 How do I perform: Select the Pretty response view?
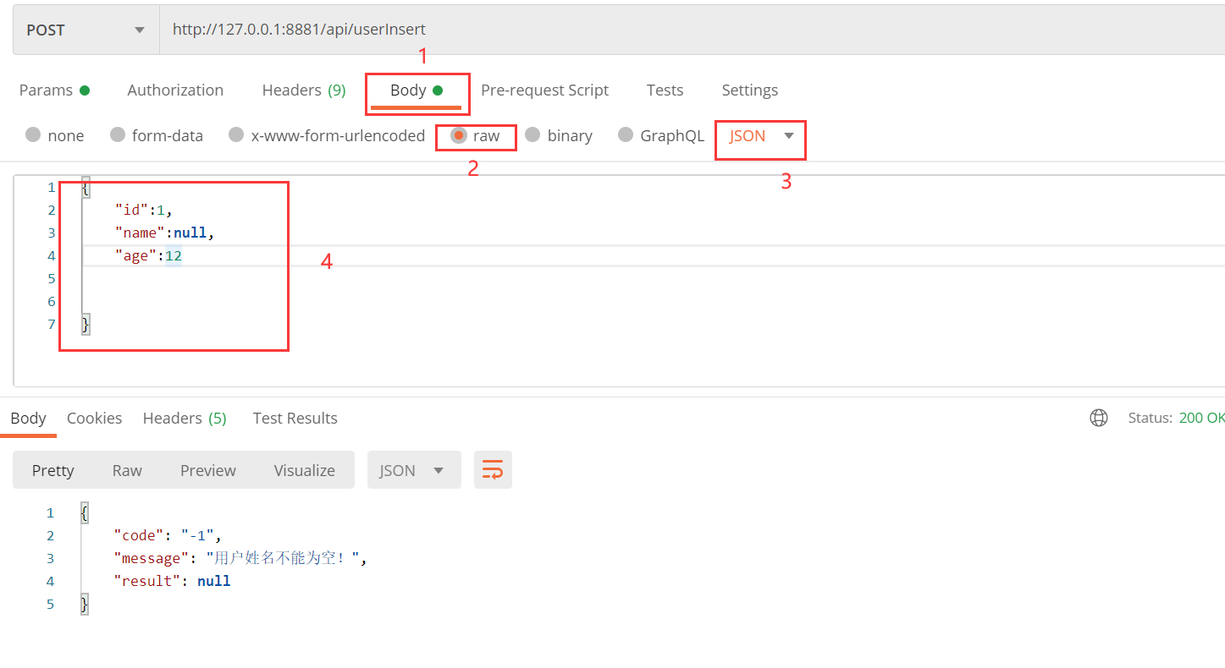52,470
